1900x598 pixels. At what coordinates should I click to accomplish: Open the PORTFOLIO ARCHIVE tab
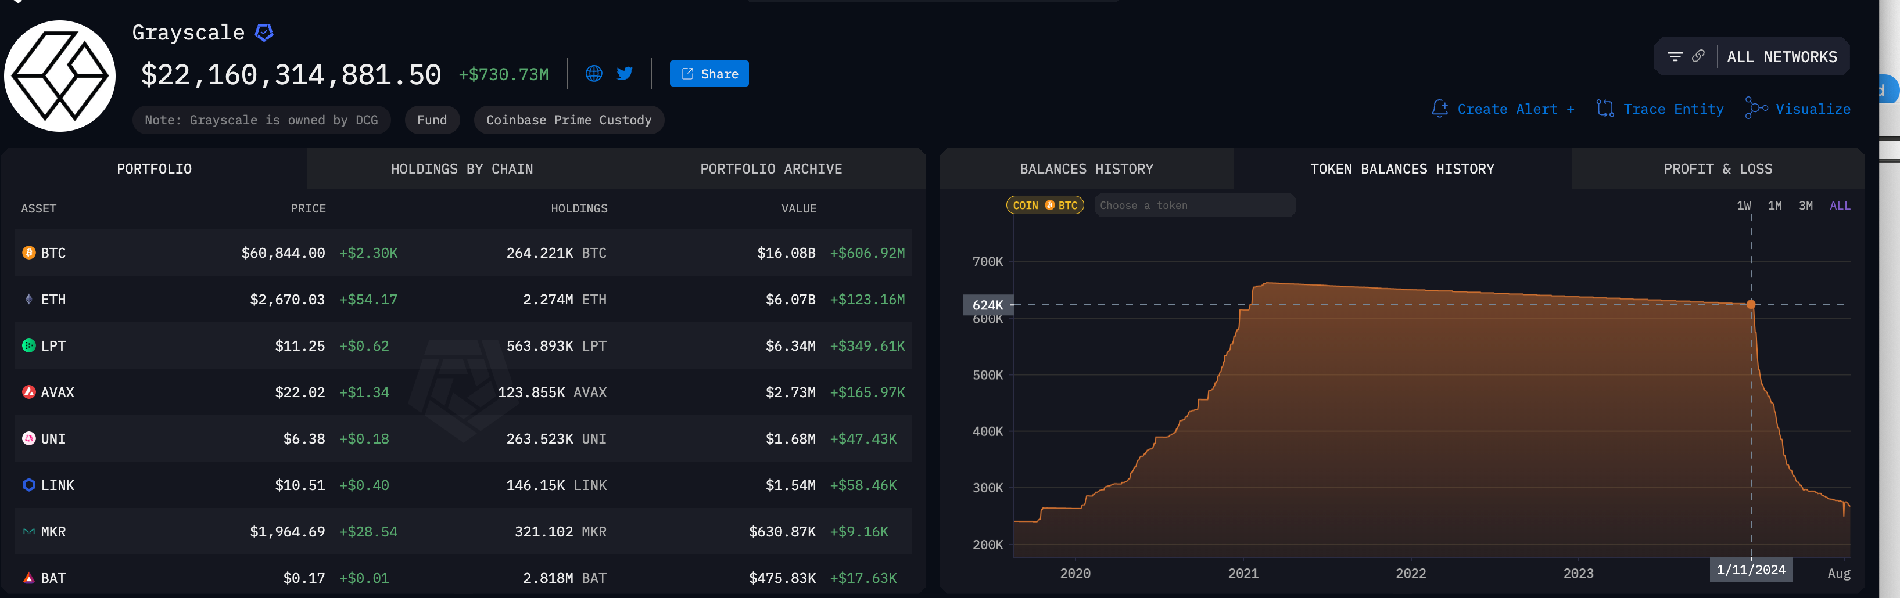(771, 169)
